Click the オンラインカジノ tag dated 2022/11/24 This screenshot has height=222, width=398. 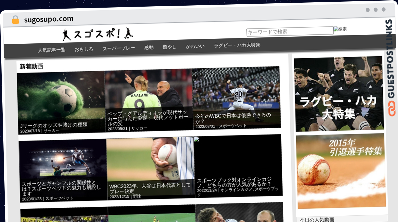click(x=236, y=190)
